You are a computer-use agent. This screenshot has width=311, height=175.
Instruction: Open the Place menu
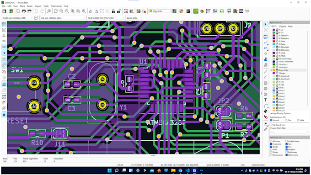[22, 6]
